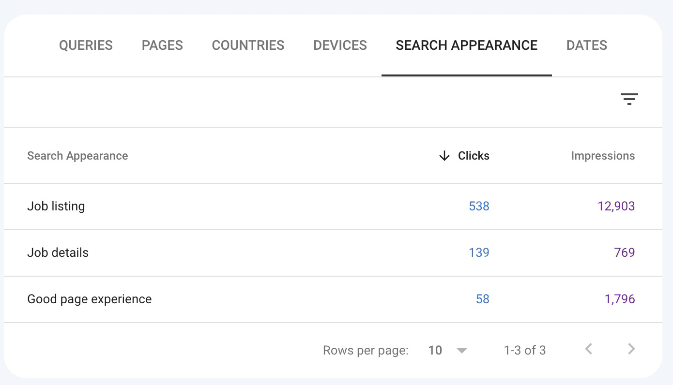Switch to the Queries tab
Screen dimensions: 673x385
point(86,45)
